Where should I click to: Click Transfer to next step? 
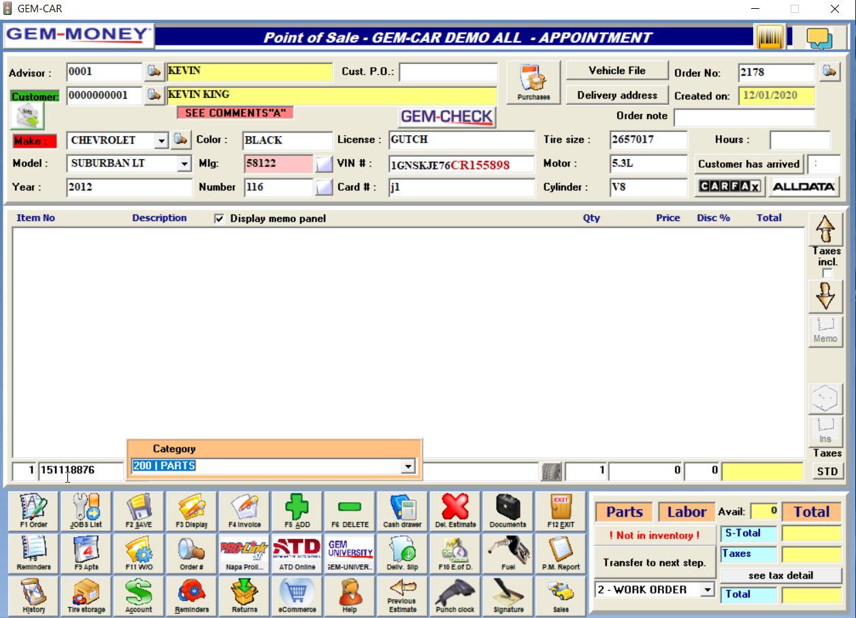(655, 563)
